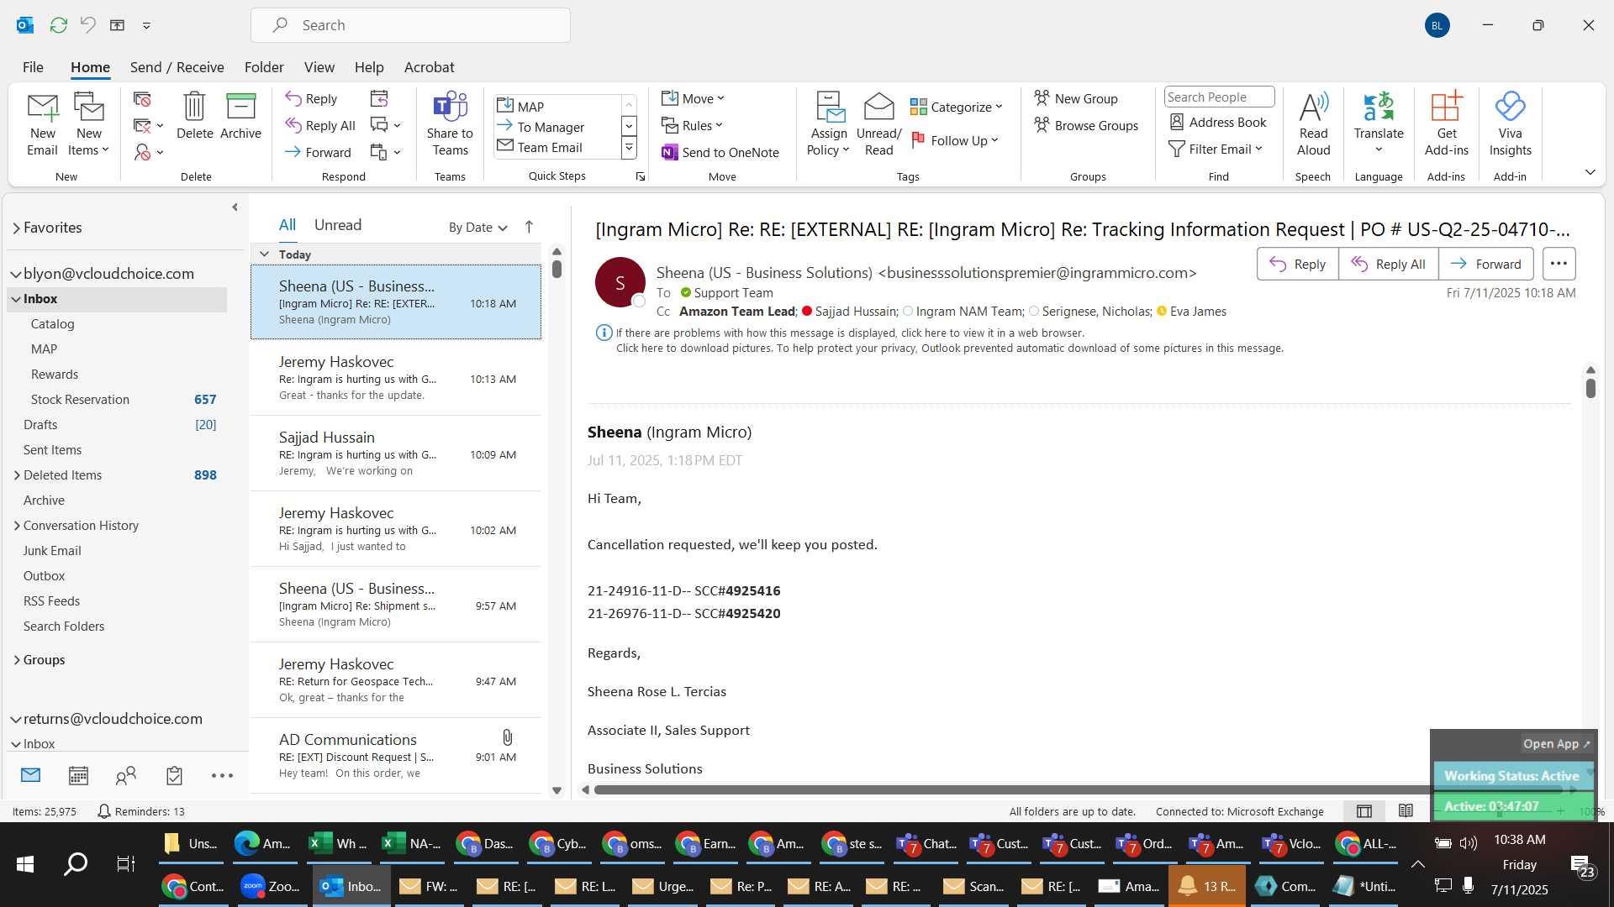
Task: Open By Date sort dropdown
Action: click(x=477, y=227)
